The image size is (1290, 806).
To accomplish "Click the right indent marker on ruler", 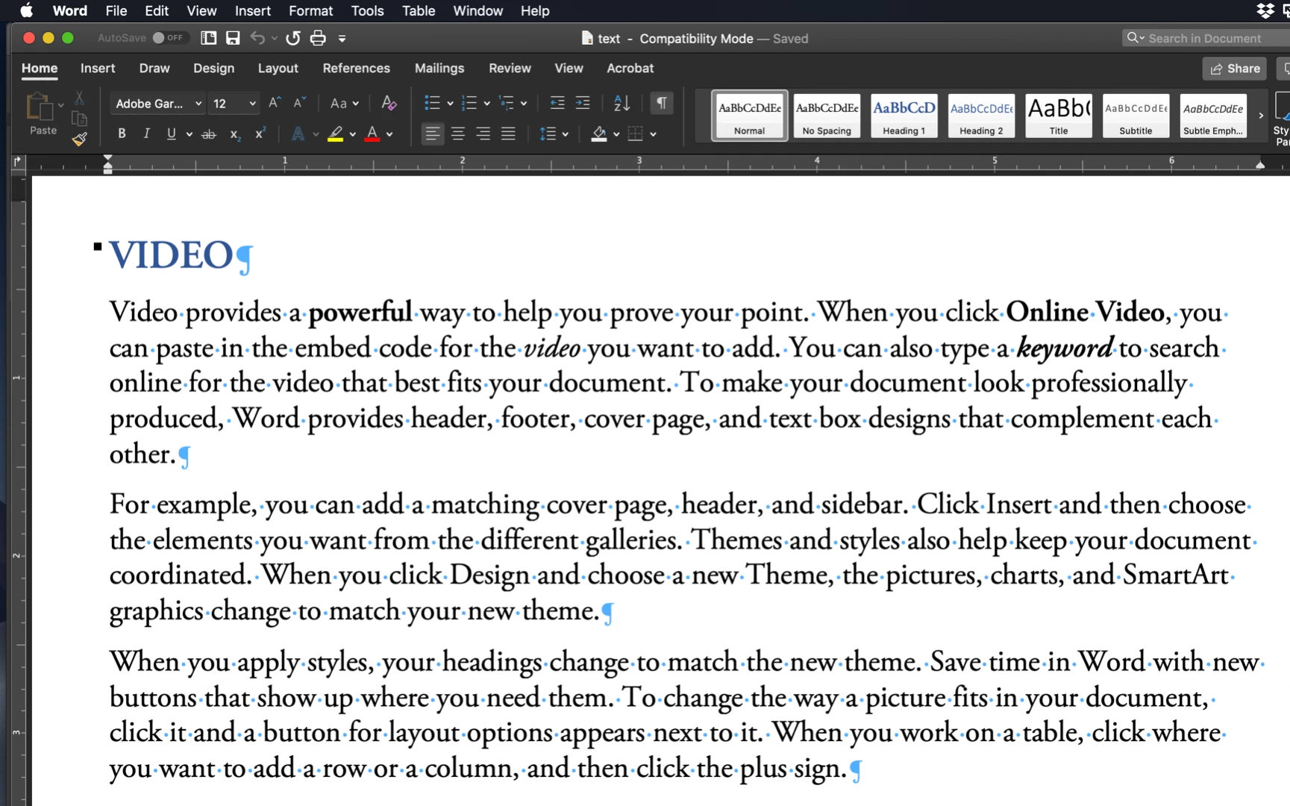I will (1260, 165).
